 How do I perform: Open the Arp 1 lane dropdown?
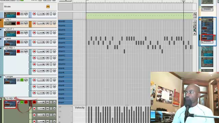41,23
